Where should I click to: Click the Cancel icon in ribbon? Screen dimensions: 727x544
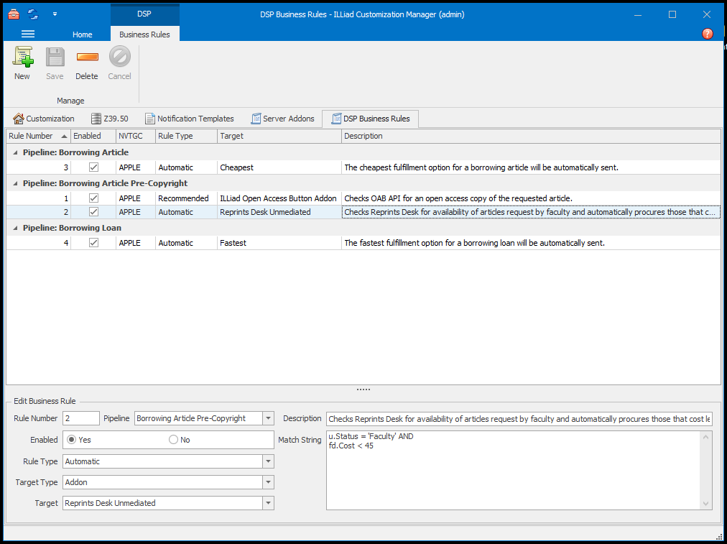pyautogui.click(x=119, y=57)
